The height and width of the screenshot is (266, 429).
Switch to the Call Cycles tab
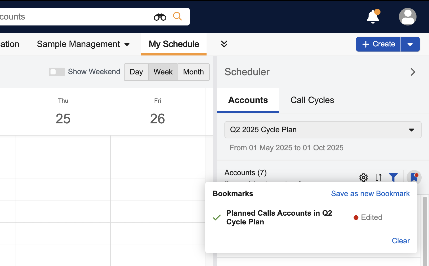tap(312, 100)
